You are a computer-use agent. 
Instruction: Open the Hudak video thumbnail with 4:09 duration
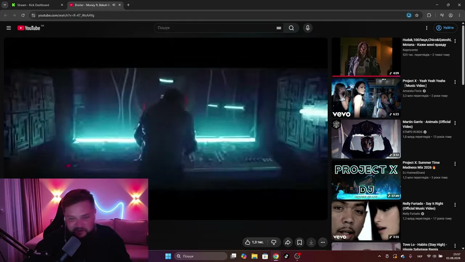[x=366, y=57]
